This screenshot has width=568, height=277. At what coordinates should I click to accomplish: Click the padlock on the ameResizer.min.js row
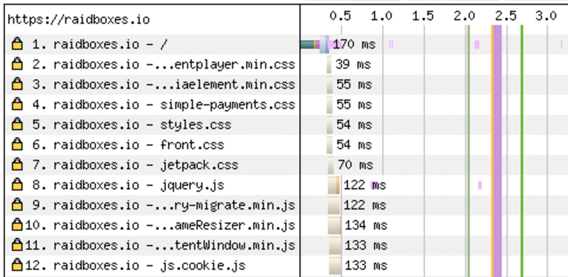click(x=17, y=225)
